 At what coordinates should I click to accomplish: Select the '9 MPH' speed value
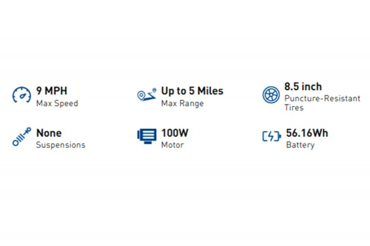coord(52,91)
